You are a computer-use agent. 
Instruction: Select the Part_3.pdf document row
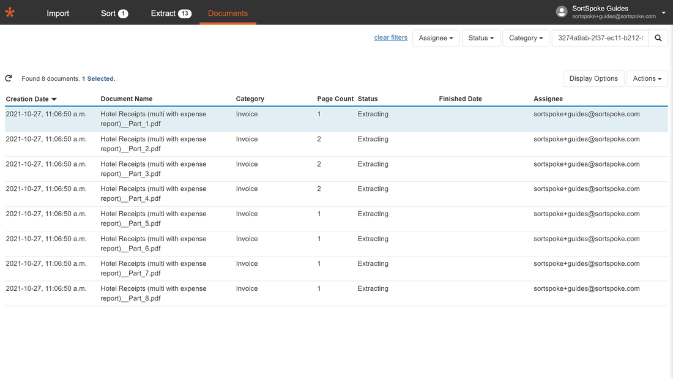(x=336, y=169)
